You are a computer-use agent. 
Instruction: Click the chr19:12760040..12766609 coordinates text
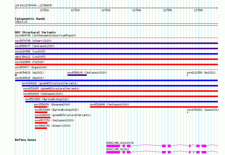[x=33, y=5]
